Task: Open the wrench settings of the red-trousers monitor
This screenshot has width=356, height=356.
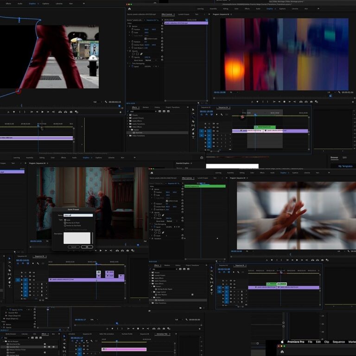Action: [106, 102]
